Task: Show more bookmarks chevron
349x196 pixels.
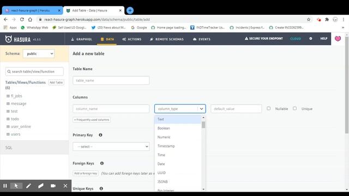Action: 343,28
